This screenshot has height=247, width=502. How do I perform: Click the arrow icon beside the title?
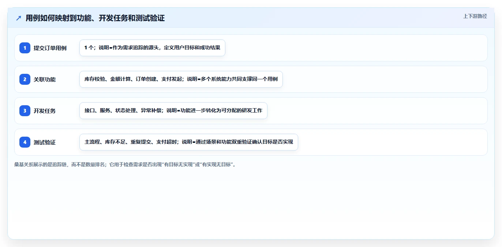click(x=19, y=18)
